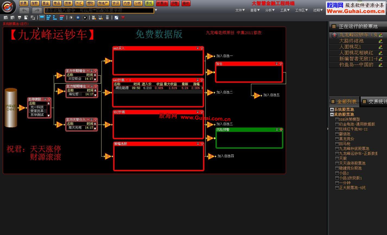Image resolution: width=387 pixels, height=235 pixels.
Task: Open the AAX买入 box dropdown arrow
Action: (x=198, y=48)
